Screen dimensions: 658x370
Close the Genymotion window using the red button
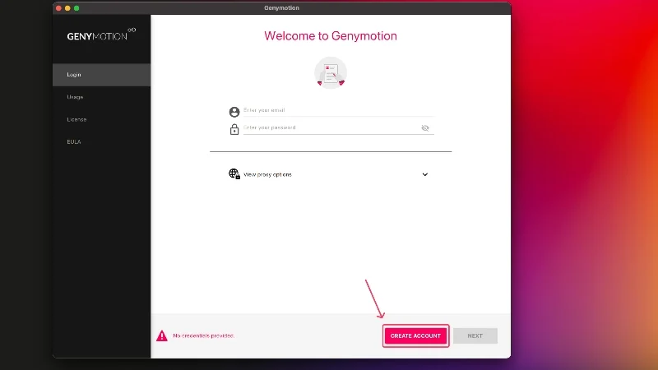pos(58,7)
